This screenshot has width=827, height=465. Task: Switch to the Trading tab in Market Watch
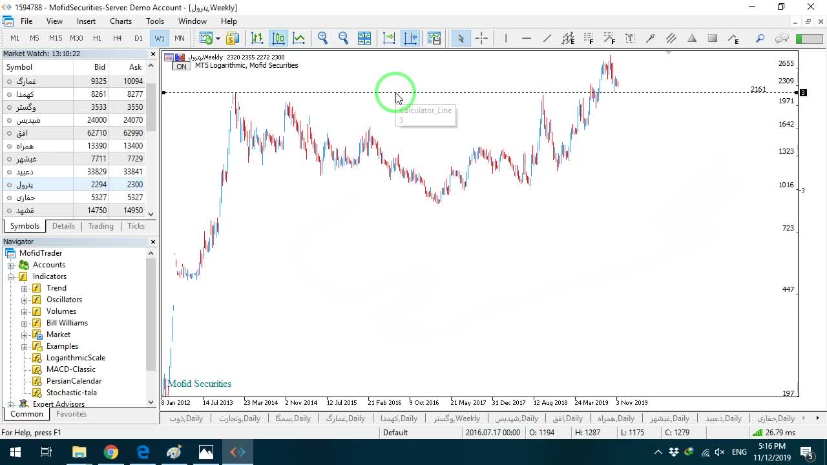[101, 226]
